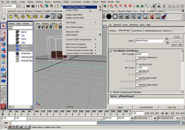The image size is (185, 130).
Task: Click the Max Triangles input field
Action: click(142, 54)
